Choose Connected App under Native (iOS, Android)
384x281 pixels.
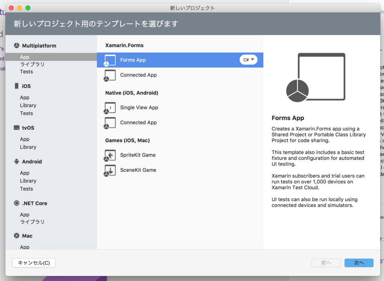coord(180,122)
